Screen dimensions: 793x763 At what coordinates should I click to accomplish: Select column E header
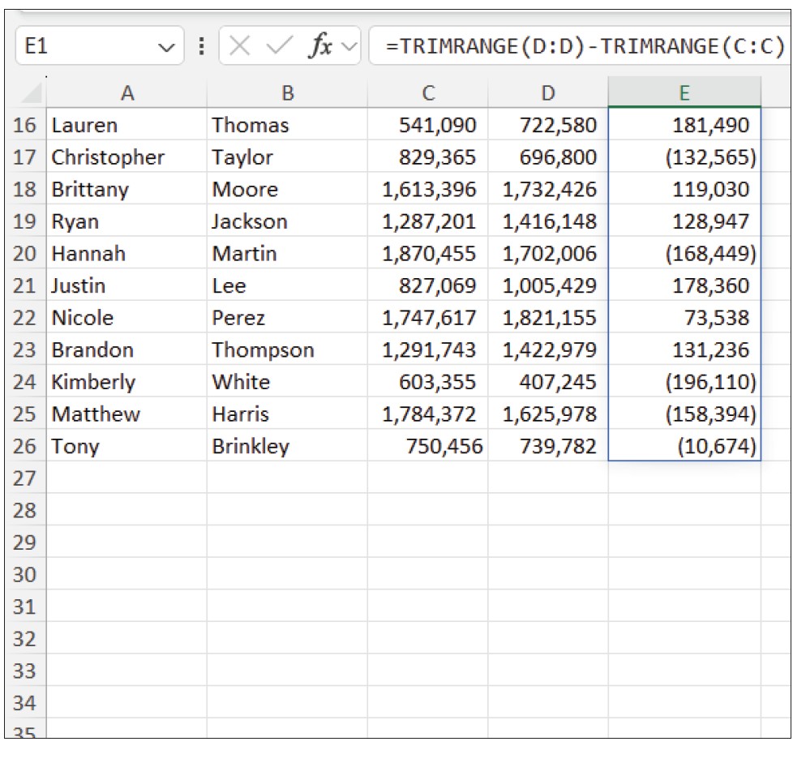[684, 93]
